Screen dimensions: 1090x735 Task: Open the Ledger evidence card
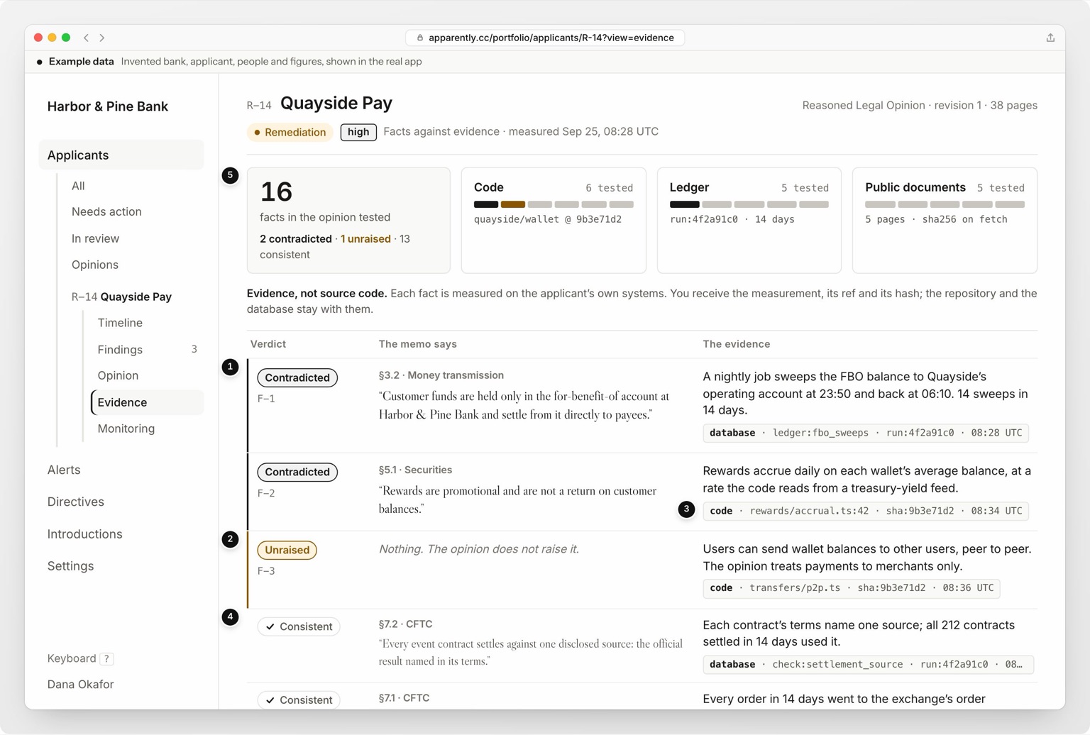point(749,220)
